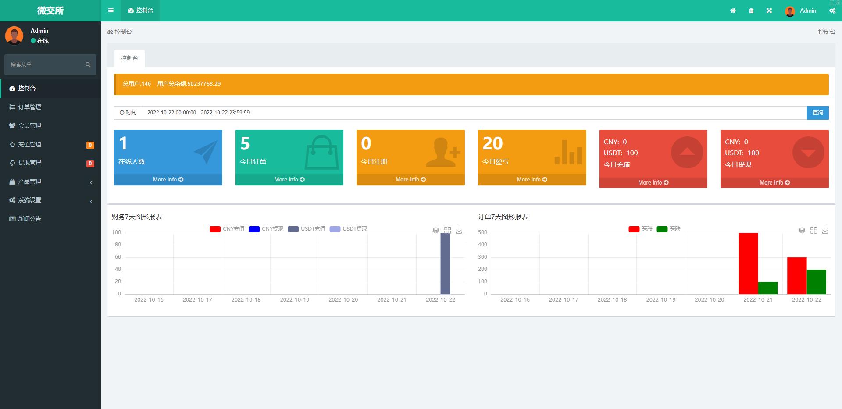Toggle 买跌 series in order chart legend
The height and width of the screenshot is (409, 842).
(668, 229)
